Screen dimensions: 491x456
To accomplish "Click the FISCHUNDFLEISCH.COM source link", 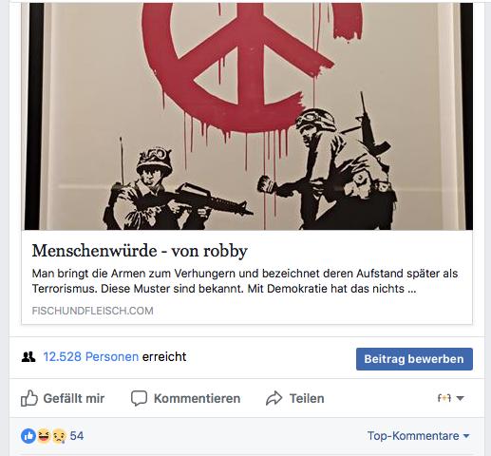I will [92, 311].
